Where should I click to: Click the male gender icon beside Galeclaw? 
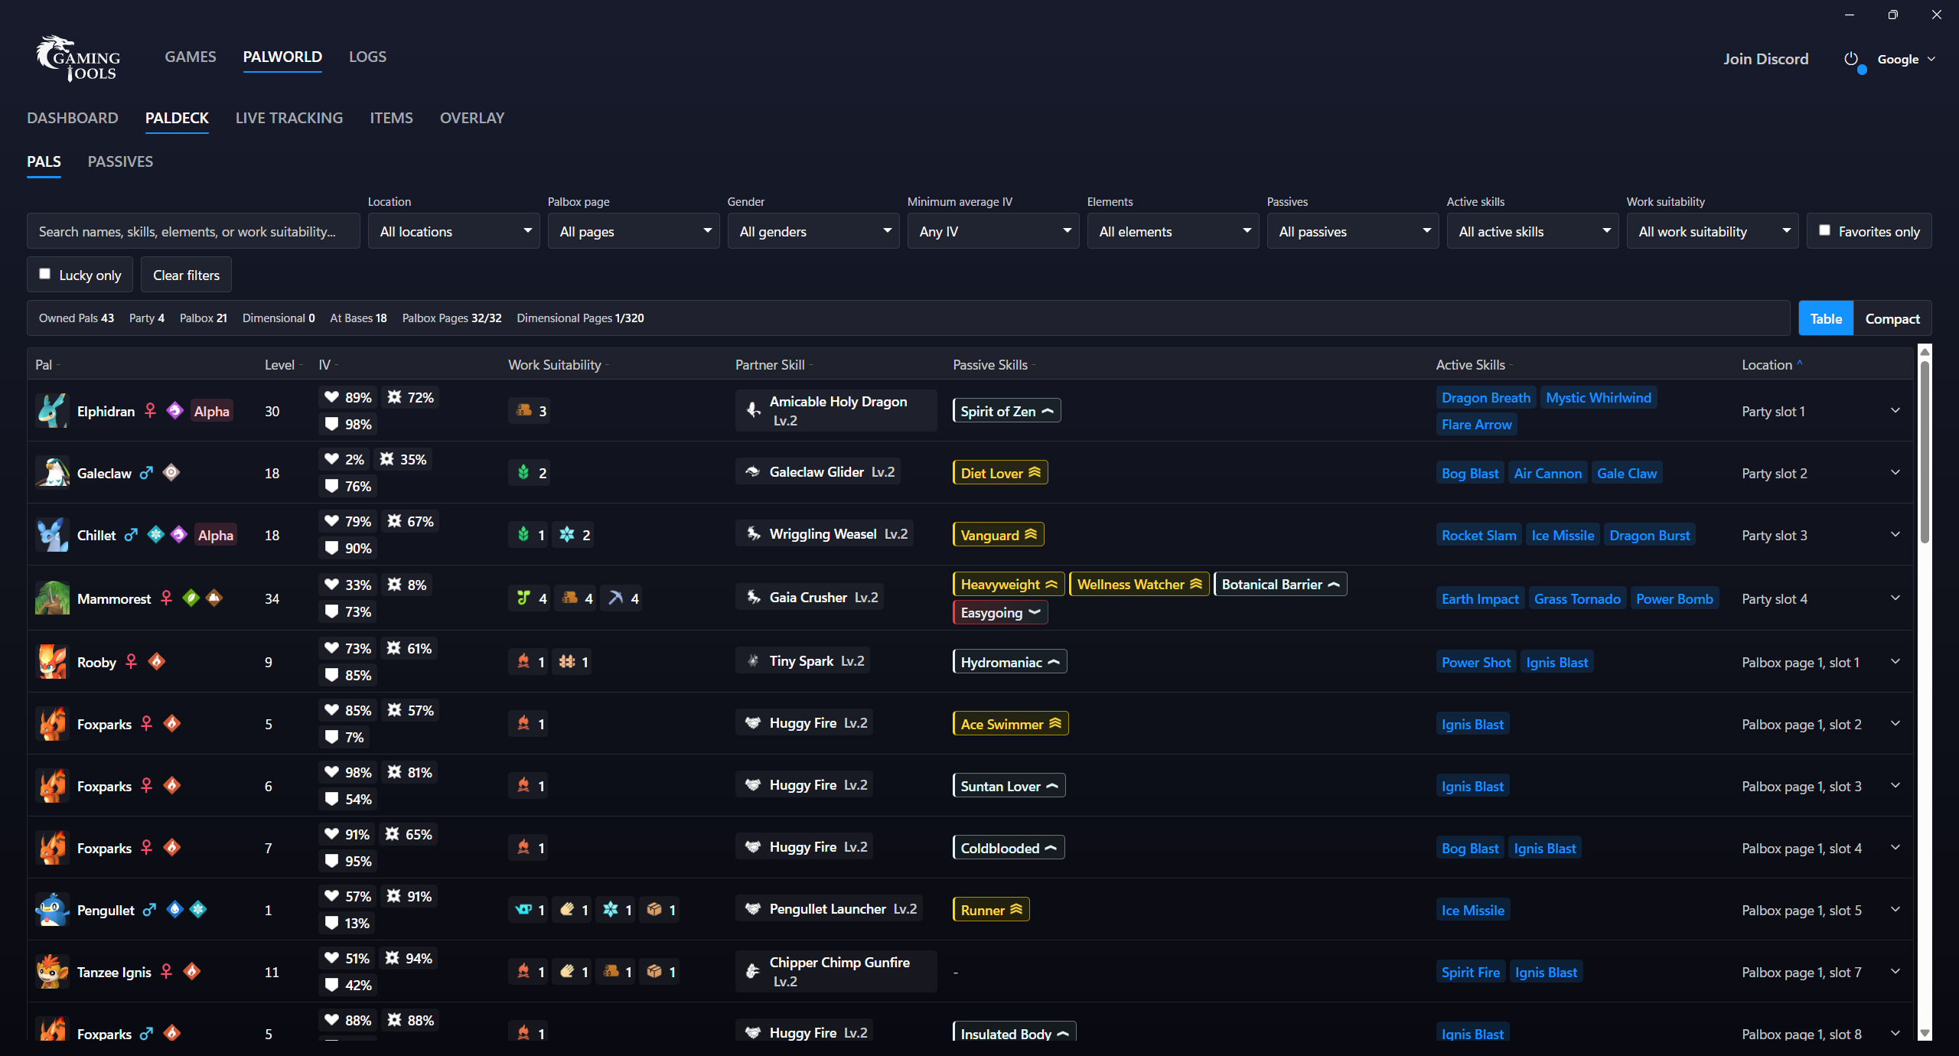coord(146,473)
